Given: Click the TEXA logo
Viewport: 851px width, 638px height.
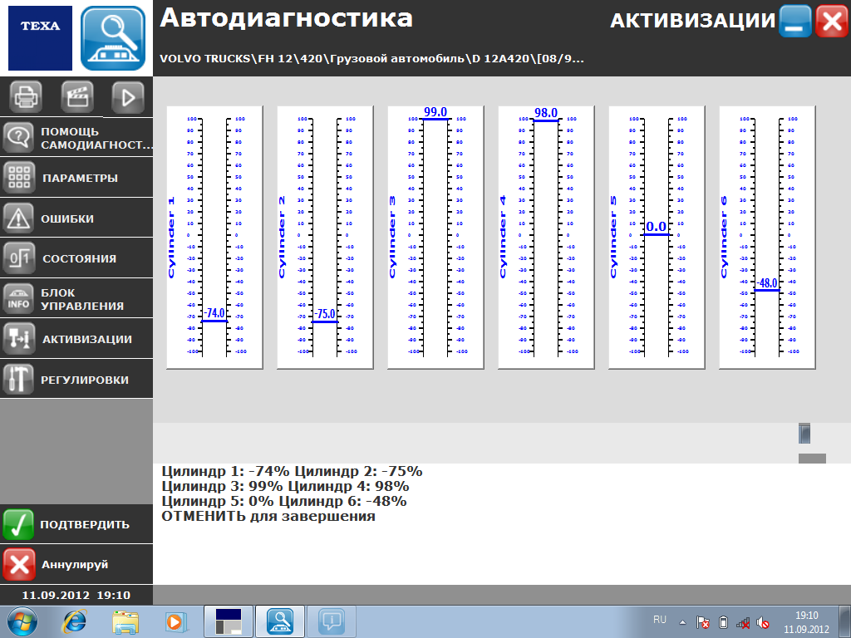Looking at the screenshot, I should pos(40,38).
